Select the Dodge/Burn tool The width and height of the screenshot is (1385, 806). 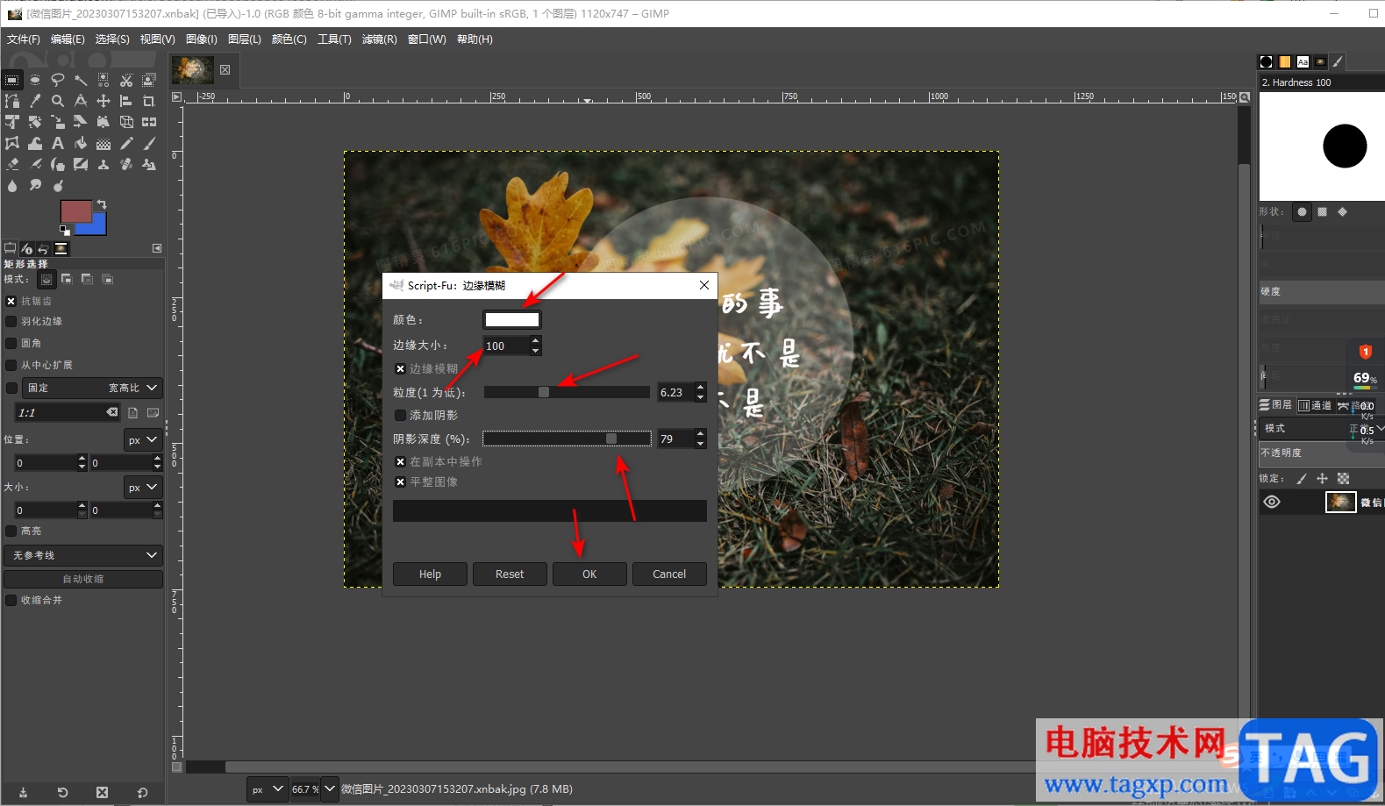58,185
